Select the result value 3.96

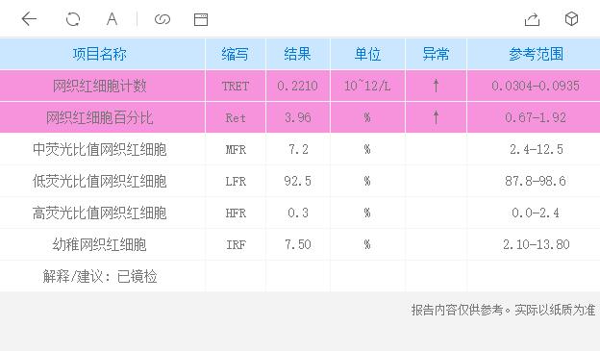click(298, 117)
